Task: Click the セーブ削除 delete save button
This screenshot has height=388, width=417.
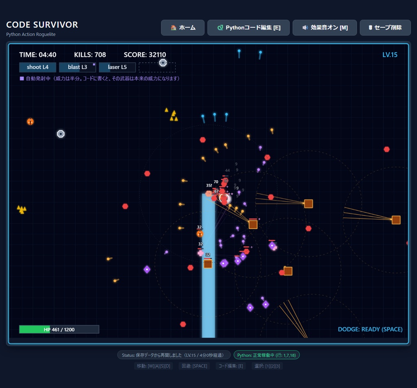Action: [385, 27]
